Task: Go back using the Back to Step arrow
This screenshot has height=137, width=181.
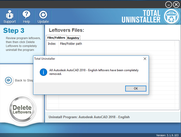Action: [x=8, y=80]
